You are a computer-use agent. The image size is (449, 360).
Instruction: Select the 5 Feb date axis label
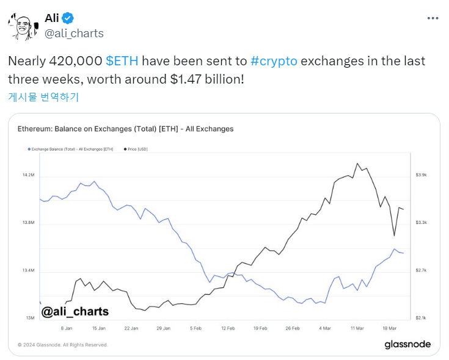pyautogui.click(x=195, y=328)
